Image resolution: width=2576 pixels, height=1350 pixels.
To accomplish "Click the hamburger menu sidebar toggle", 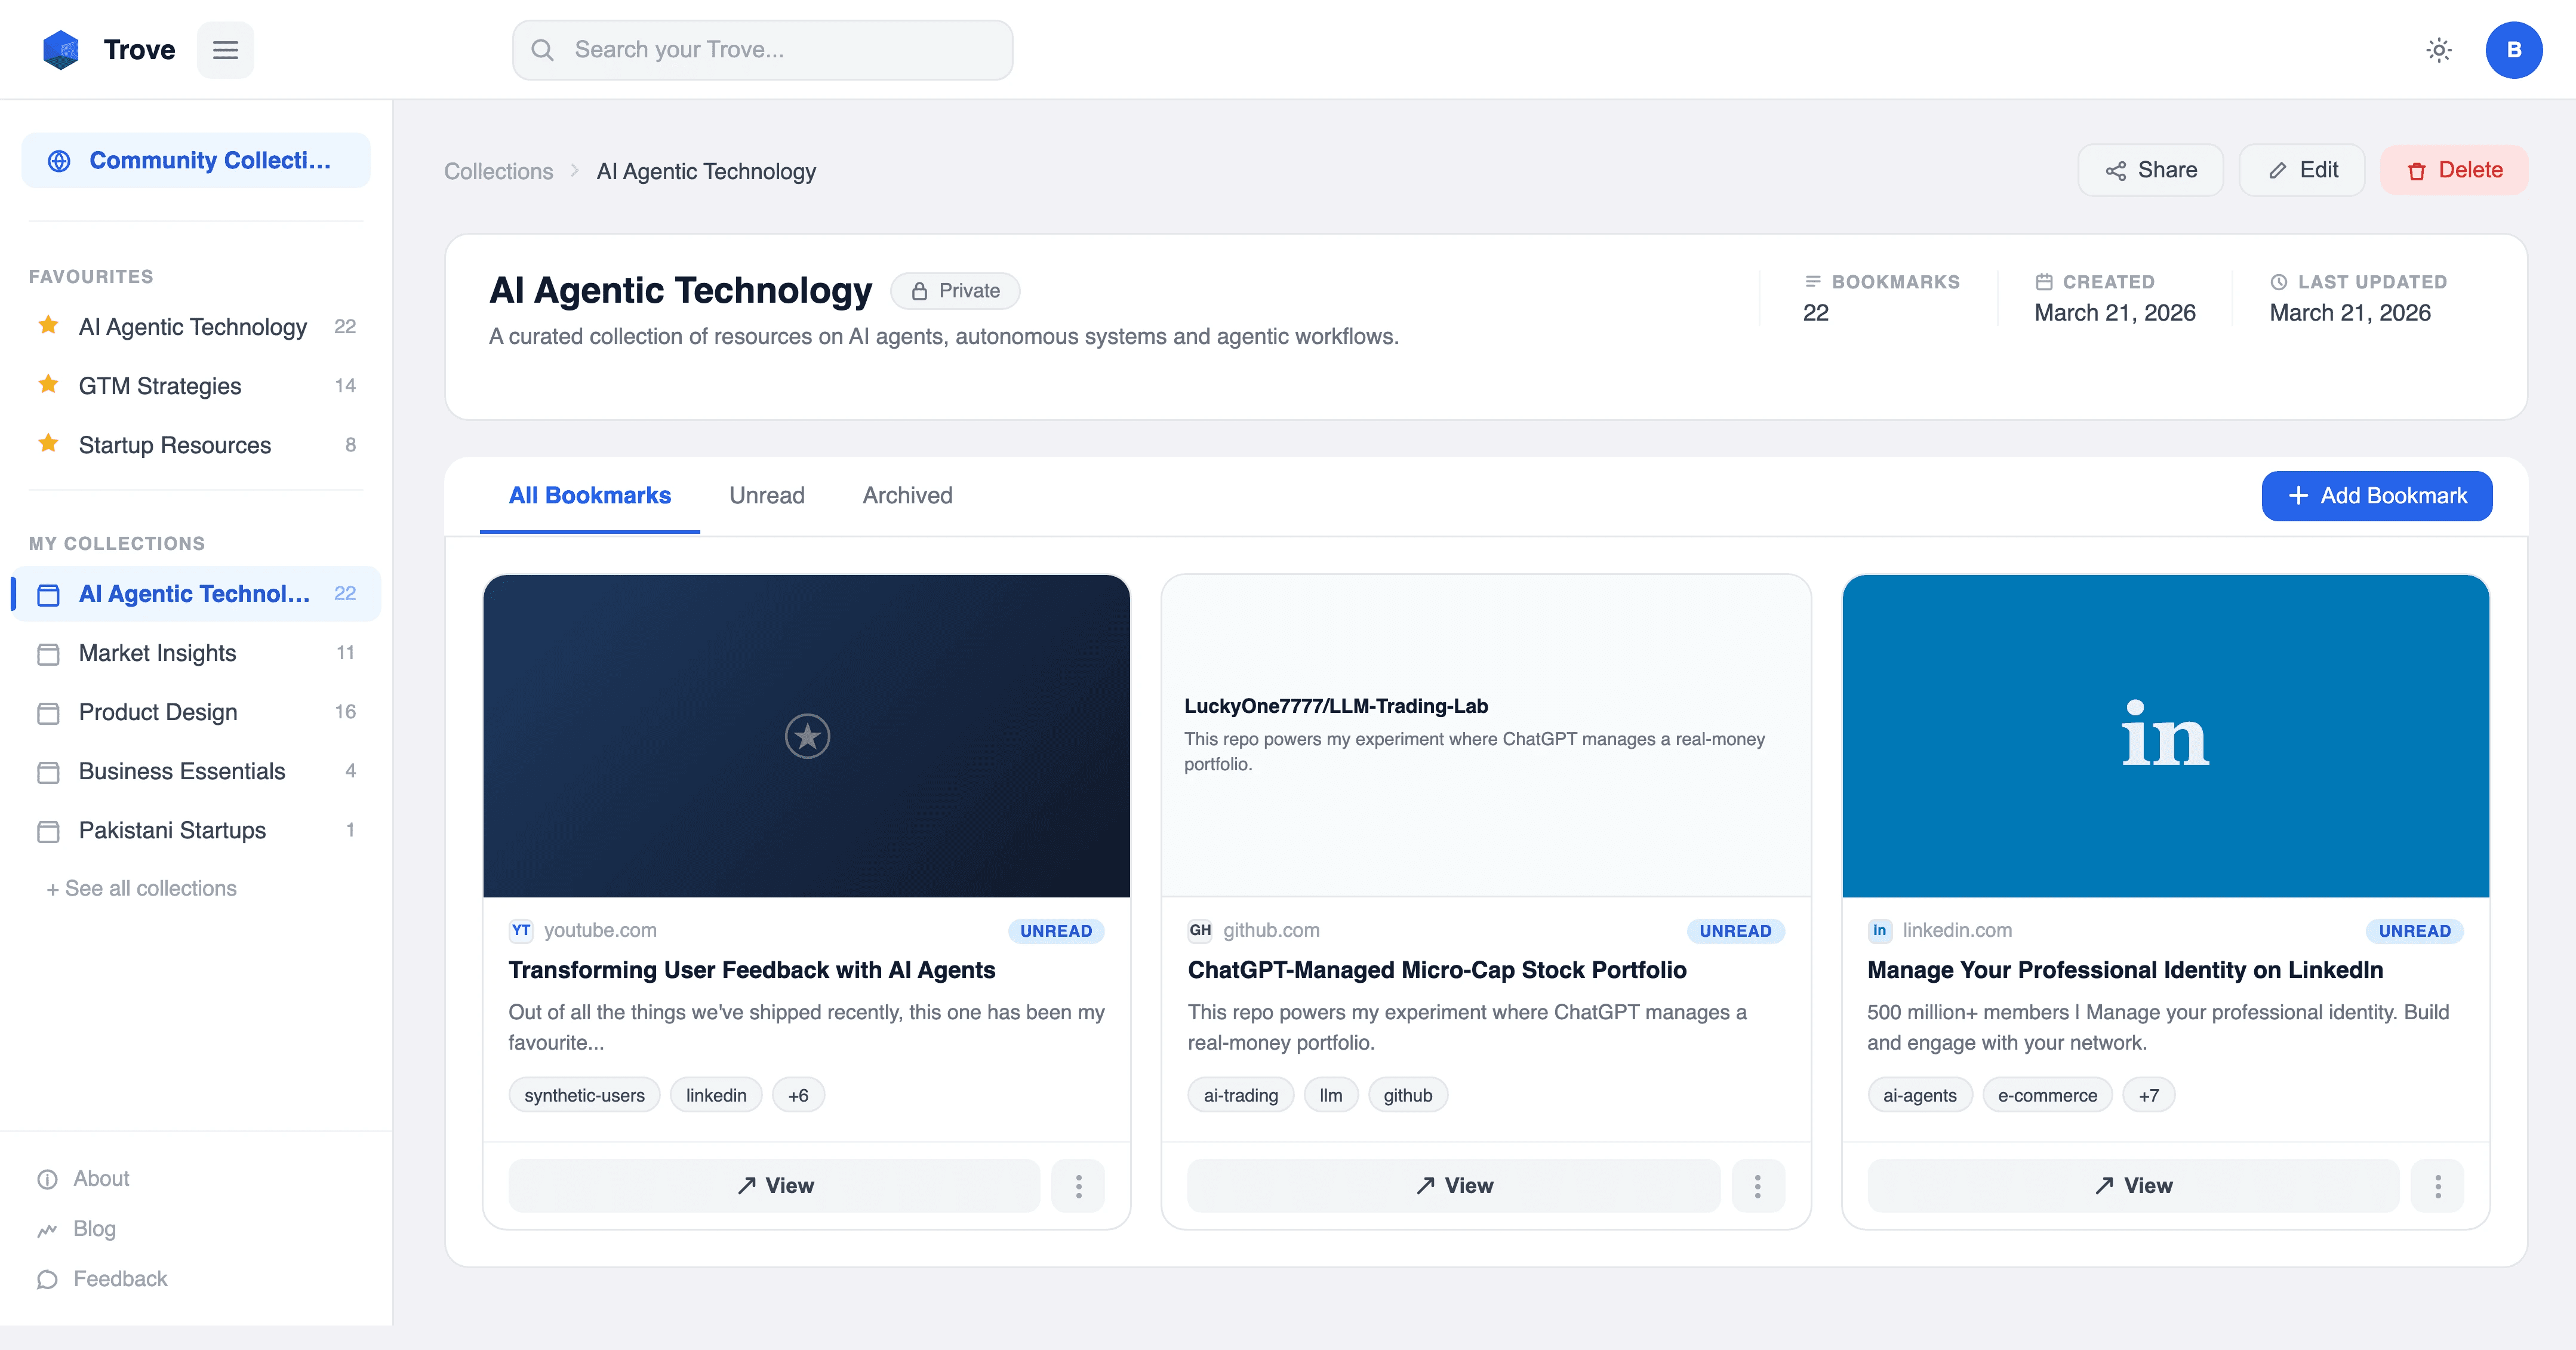I will point(225,50).
